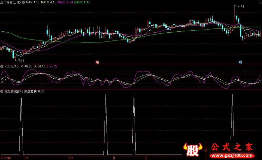Image resolution: width=262 pixels, height=160 pixels.
Task: Click the 4.74 high price marker
Action: pyautogui.click(x=241, y=7)
